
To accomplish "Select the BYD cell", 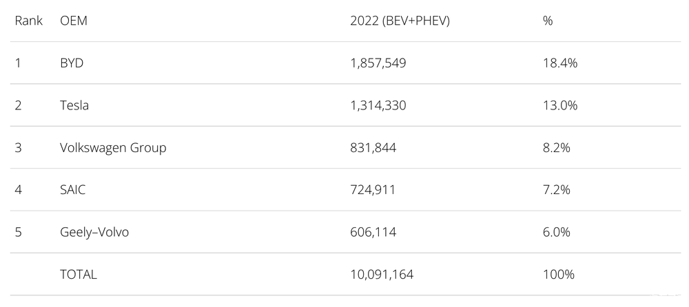I will tap(72, 63).
